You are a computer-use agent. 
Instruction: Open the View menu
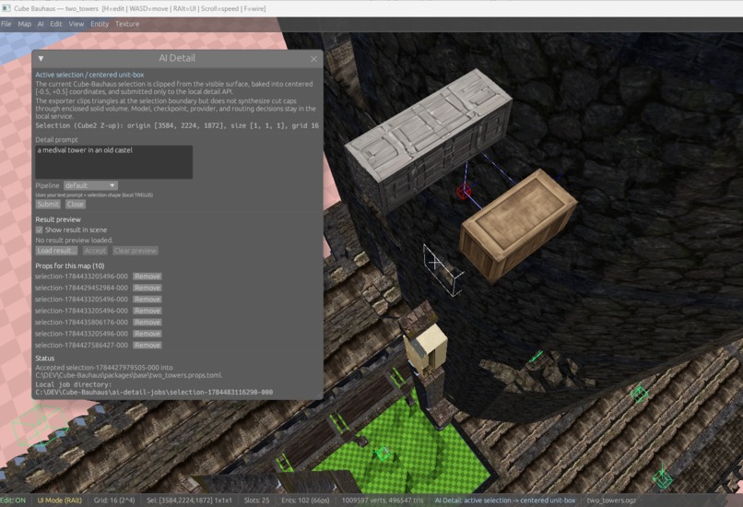pos(76,24)
